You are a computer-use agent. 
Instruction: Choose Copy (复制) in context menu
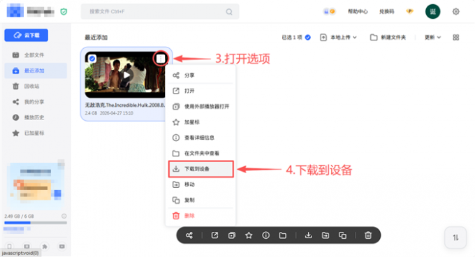click(x=200, y=200)
